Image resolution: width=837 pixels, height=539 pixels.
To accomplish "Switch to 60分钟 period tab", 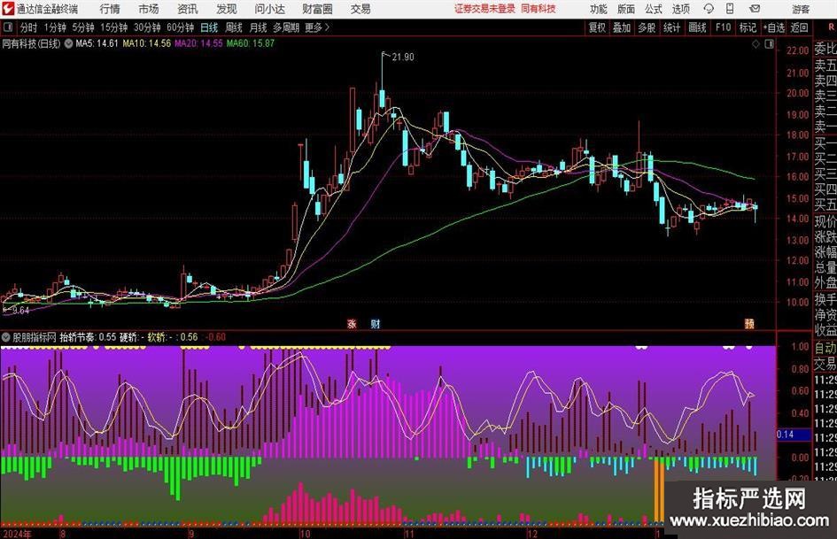I will [x=180, y=27].
